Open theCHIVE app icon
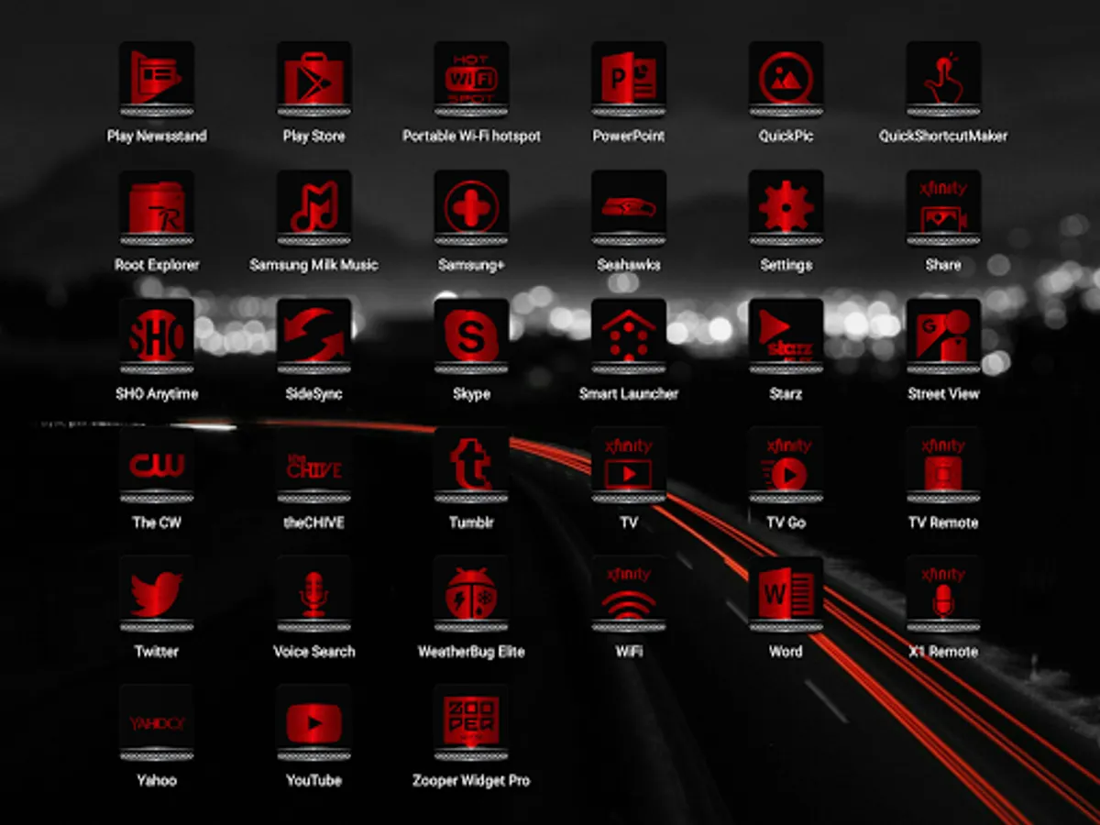Image resolution: width=1100 pixels, height=825 pixels. tap(313, 466)
